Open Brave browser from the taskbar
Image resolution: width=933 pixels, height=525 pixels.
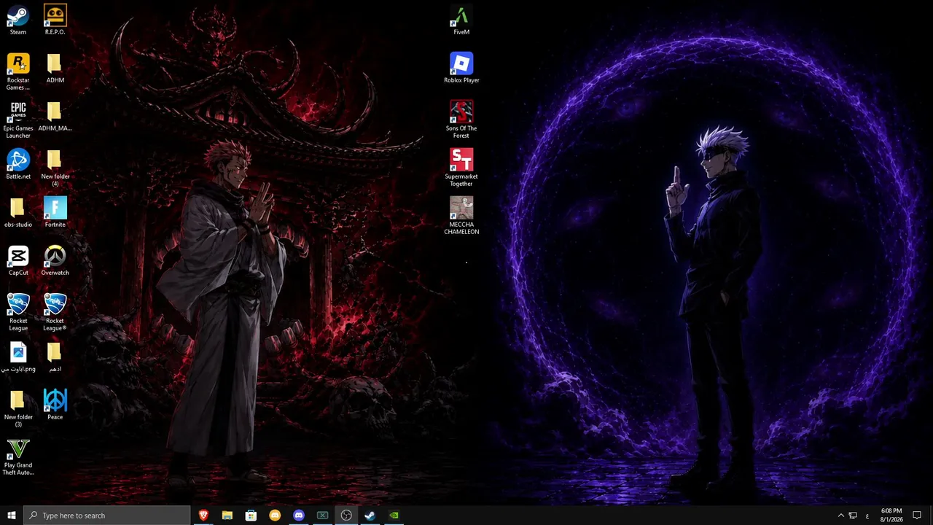click(x=203, y=516)
